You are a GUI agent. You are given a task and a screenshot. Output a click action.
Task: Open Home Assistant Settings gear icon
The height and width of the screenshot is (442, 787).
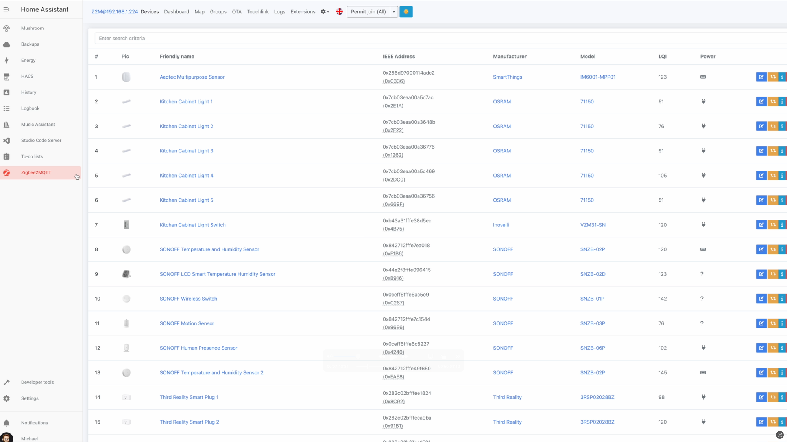[6, 398]
